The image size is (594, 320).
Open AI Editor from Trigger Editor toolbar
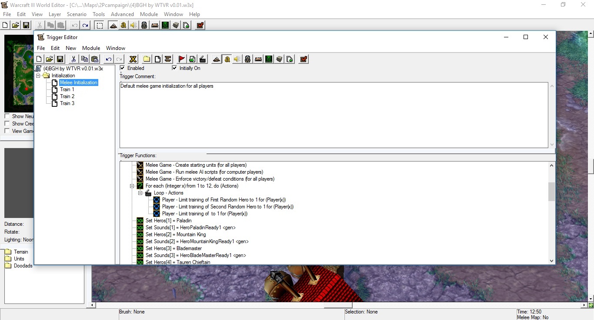click(x=269, y=59)
